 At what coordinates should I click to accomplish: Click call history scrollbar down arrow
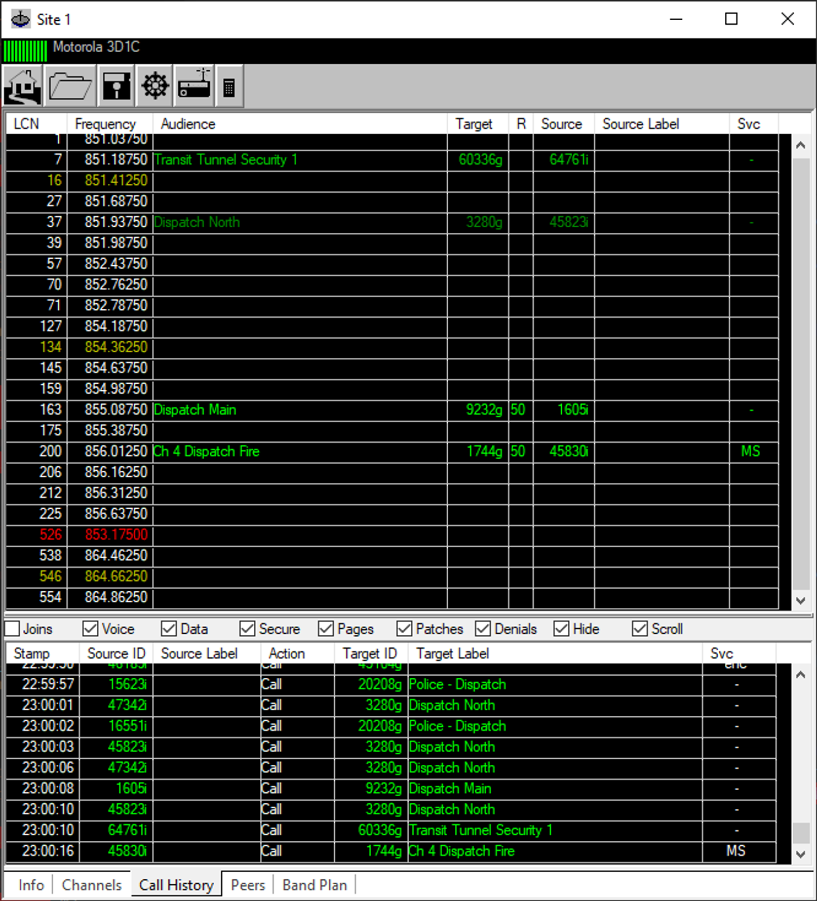click(800, 854)
